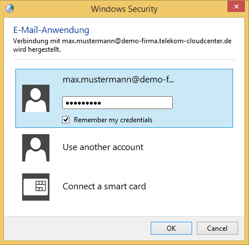This screenshot has width=249, height=245.
Task: Dismiss the dialog with Cancel button
Action: point(217,229)
